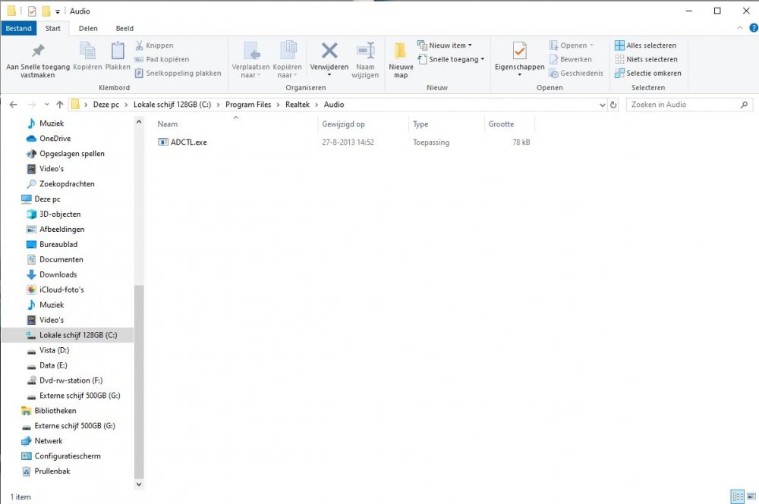
Task: Click the Eigenschappen checkmark icon
Action: [x=519, y=52]
